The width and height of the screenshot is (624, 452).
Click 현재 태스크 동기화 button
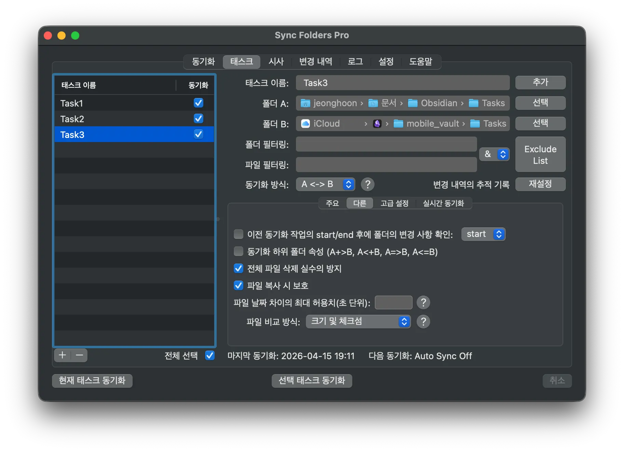[x=92, y=381]
